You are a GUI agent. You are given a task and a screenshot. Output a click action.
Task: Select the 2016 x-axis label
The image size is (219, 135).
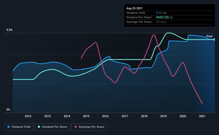click(x=105, y=116)
